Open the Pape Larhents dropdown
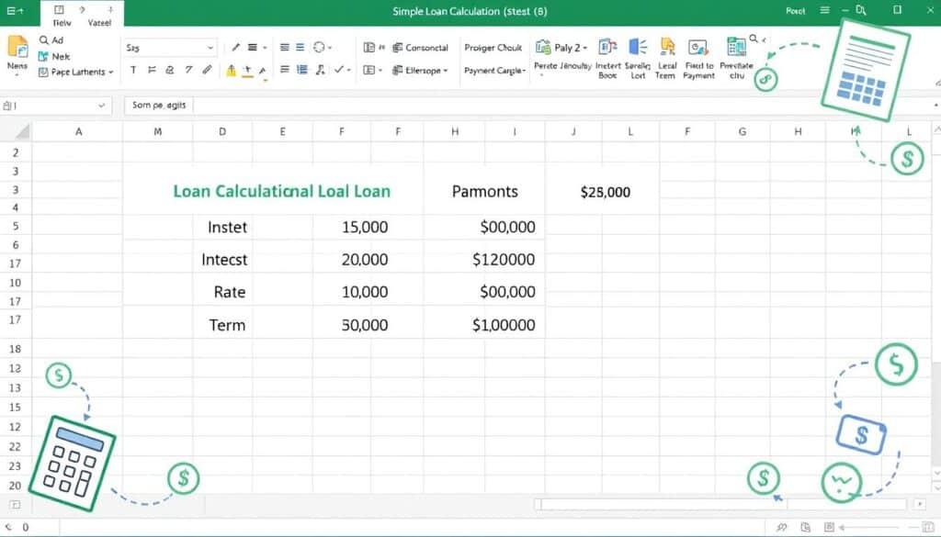Screen dimensions: 941x537 76,72
